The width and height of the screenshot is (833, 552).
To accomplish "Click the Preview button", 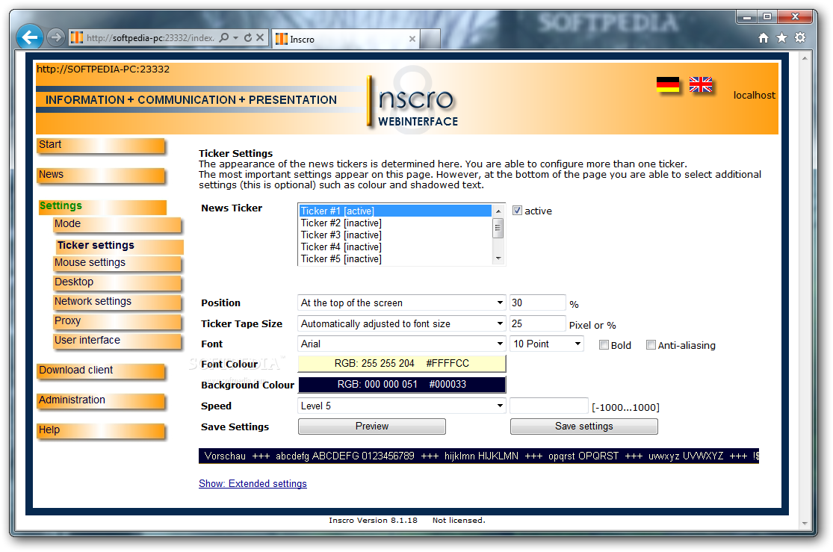I will [x=372, y=427].
